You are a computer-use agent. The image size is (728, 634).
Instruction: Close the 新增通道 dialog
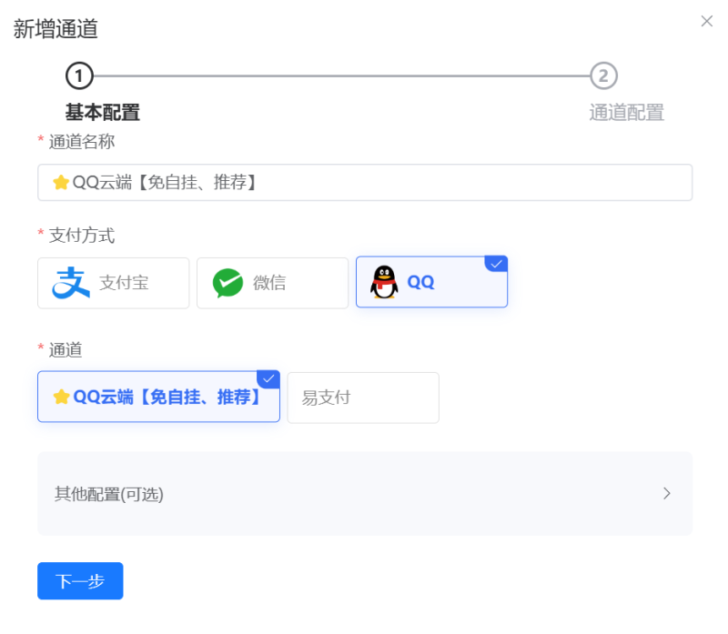tap(707, 21)
